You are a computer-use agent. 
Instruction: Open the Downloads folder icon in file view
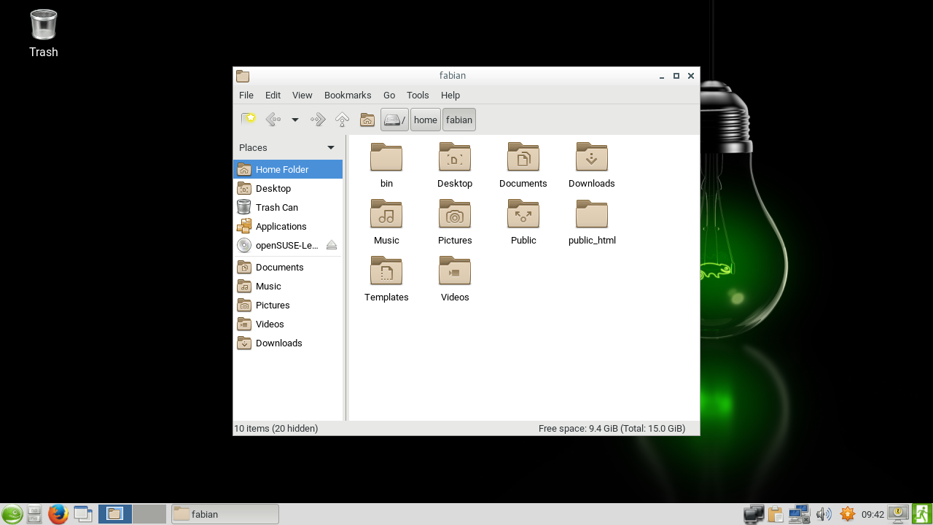[x=591, y=166]
